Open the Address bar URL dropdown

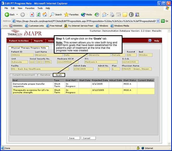158,21
